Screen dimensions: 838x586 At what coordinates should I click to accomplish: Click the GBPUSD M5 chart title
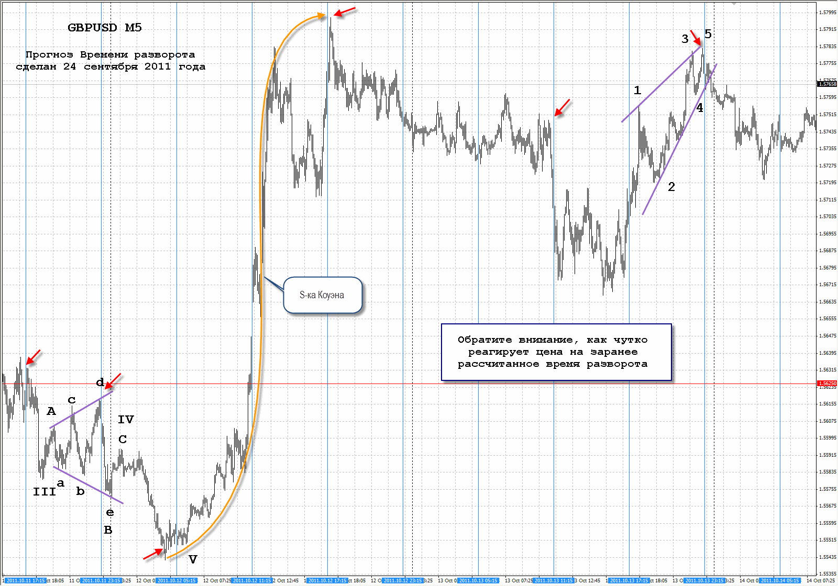pyautogui.click(x=105, y=28)
